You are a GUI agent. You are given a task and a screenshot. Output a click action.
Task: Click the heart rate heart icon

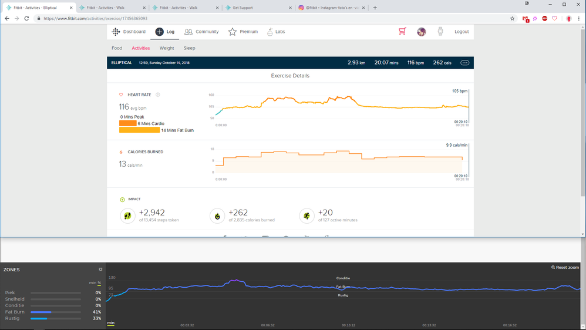121,95
